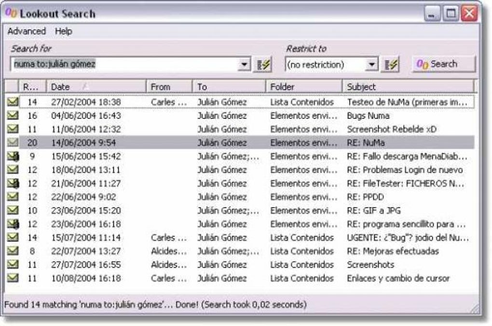Select the Screenshots subject
Image resolution: width=492 pixels, height=326 pixels.
point(370,264)
